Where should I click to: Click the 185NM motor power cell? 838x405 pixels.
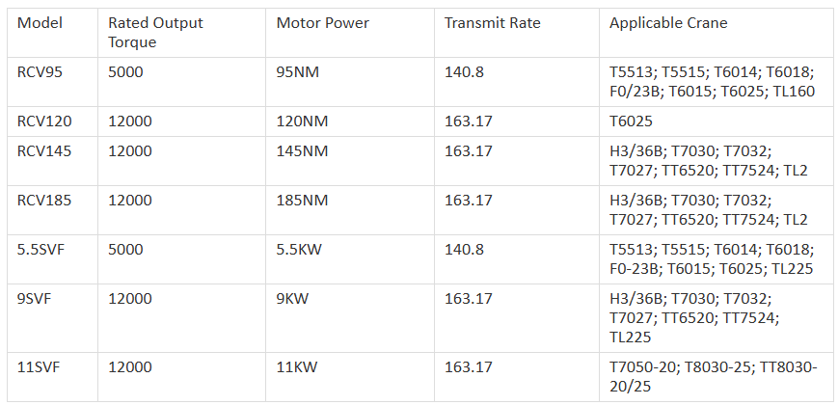pyautogui.click(x=350, y=210)
